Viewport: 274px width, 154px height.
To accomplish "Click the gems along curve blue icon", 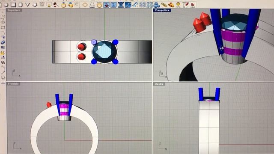I will click(128, 5).
